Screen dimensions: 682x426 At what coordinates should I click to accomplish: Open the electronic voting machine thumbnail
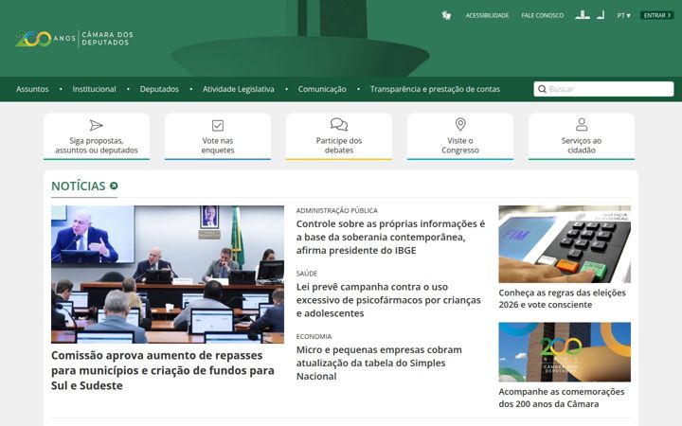[x=565, y=244]
